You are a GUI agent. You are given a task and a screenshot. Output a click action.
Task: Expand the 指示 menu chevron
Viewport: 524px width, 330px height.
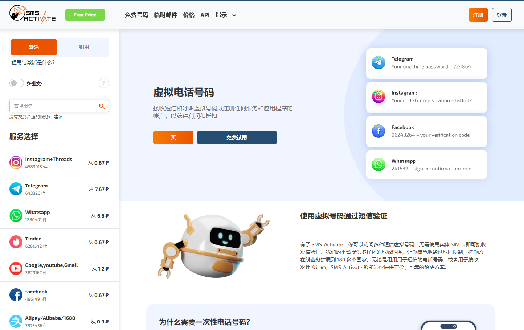point(234,15)
